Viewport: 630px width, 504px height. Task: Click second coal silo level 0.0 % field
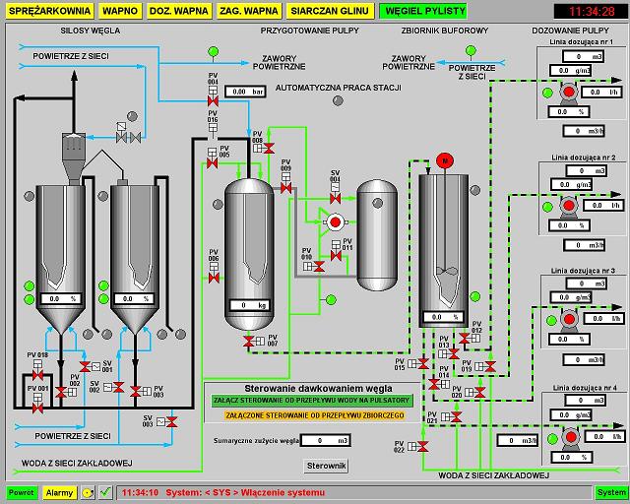(x=135, y=298)
